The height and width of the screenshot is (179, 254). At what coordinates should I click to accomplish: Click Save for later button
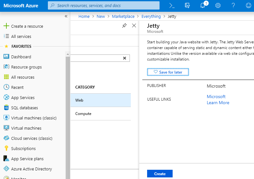click(168, 72)
